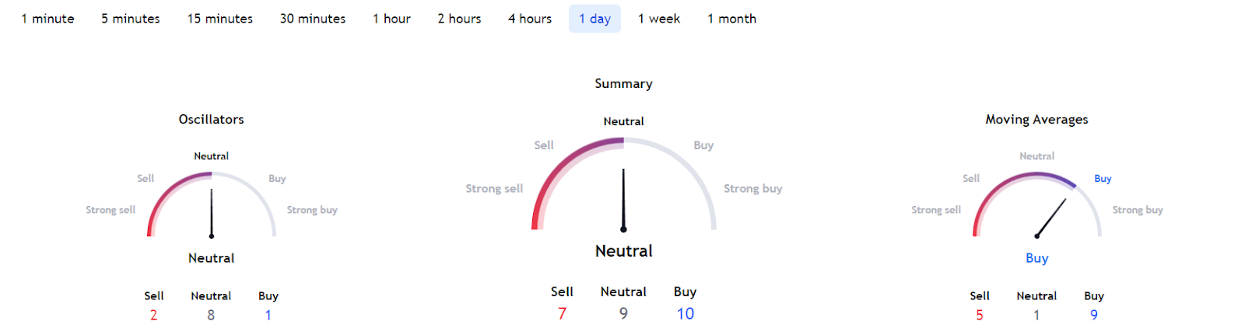Image resolution: width=1245 pixels, height=332 pixels.
Task: Open the 2 hours timeframe
Action: 459,19
